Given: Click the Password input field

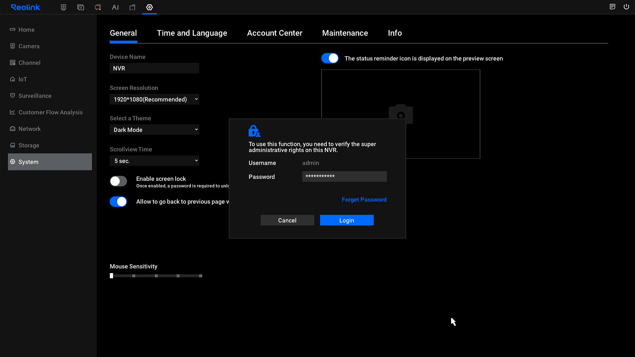Looking at the screenshot, I should pos(344,177).
